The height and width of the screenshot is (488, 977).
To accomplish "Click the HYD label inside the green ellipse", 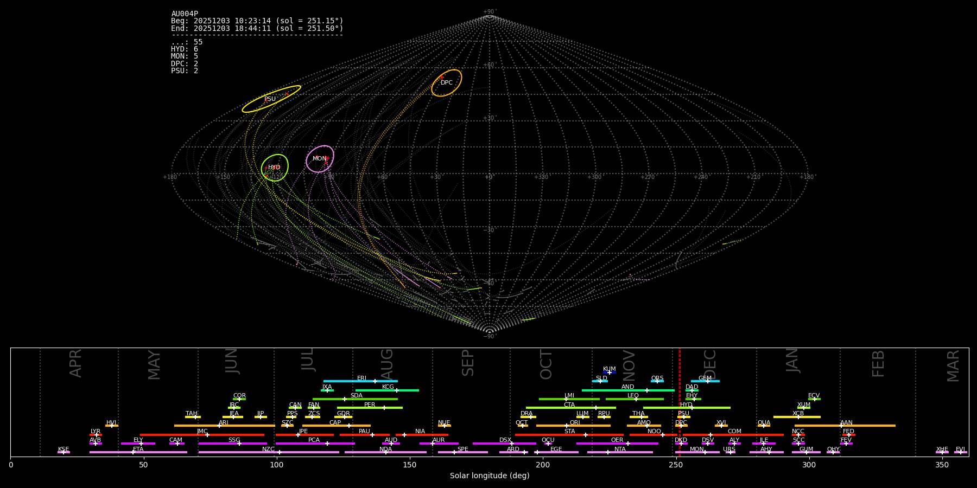I will click(274, 168).
